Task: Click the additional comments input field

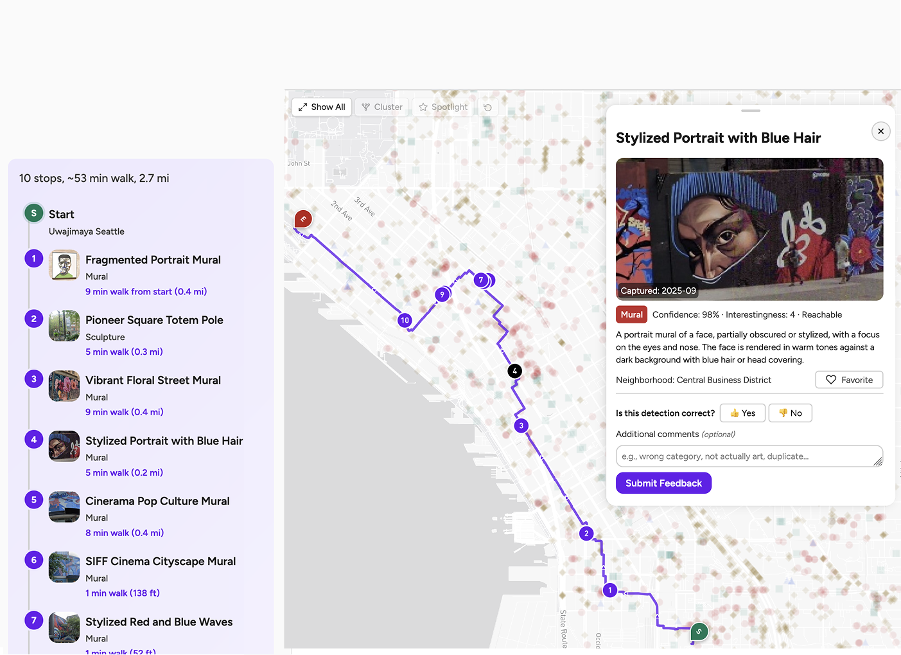Action: (749, 456)
